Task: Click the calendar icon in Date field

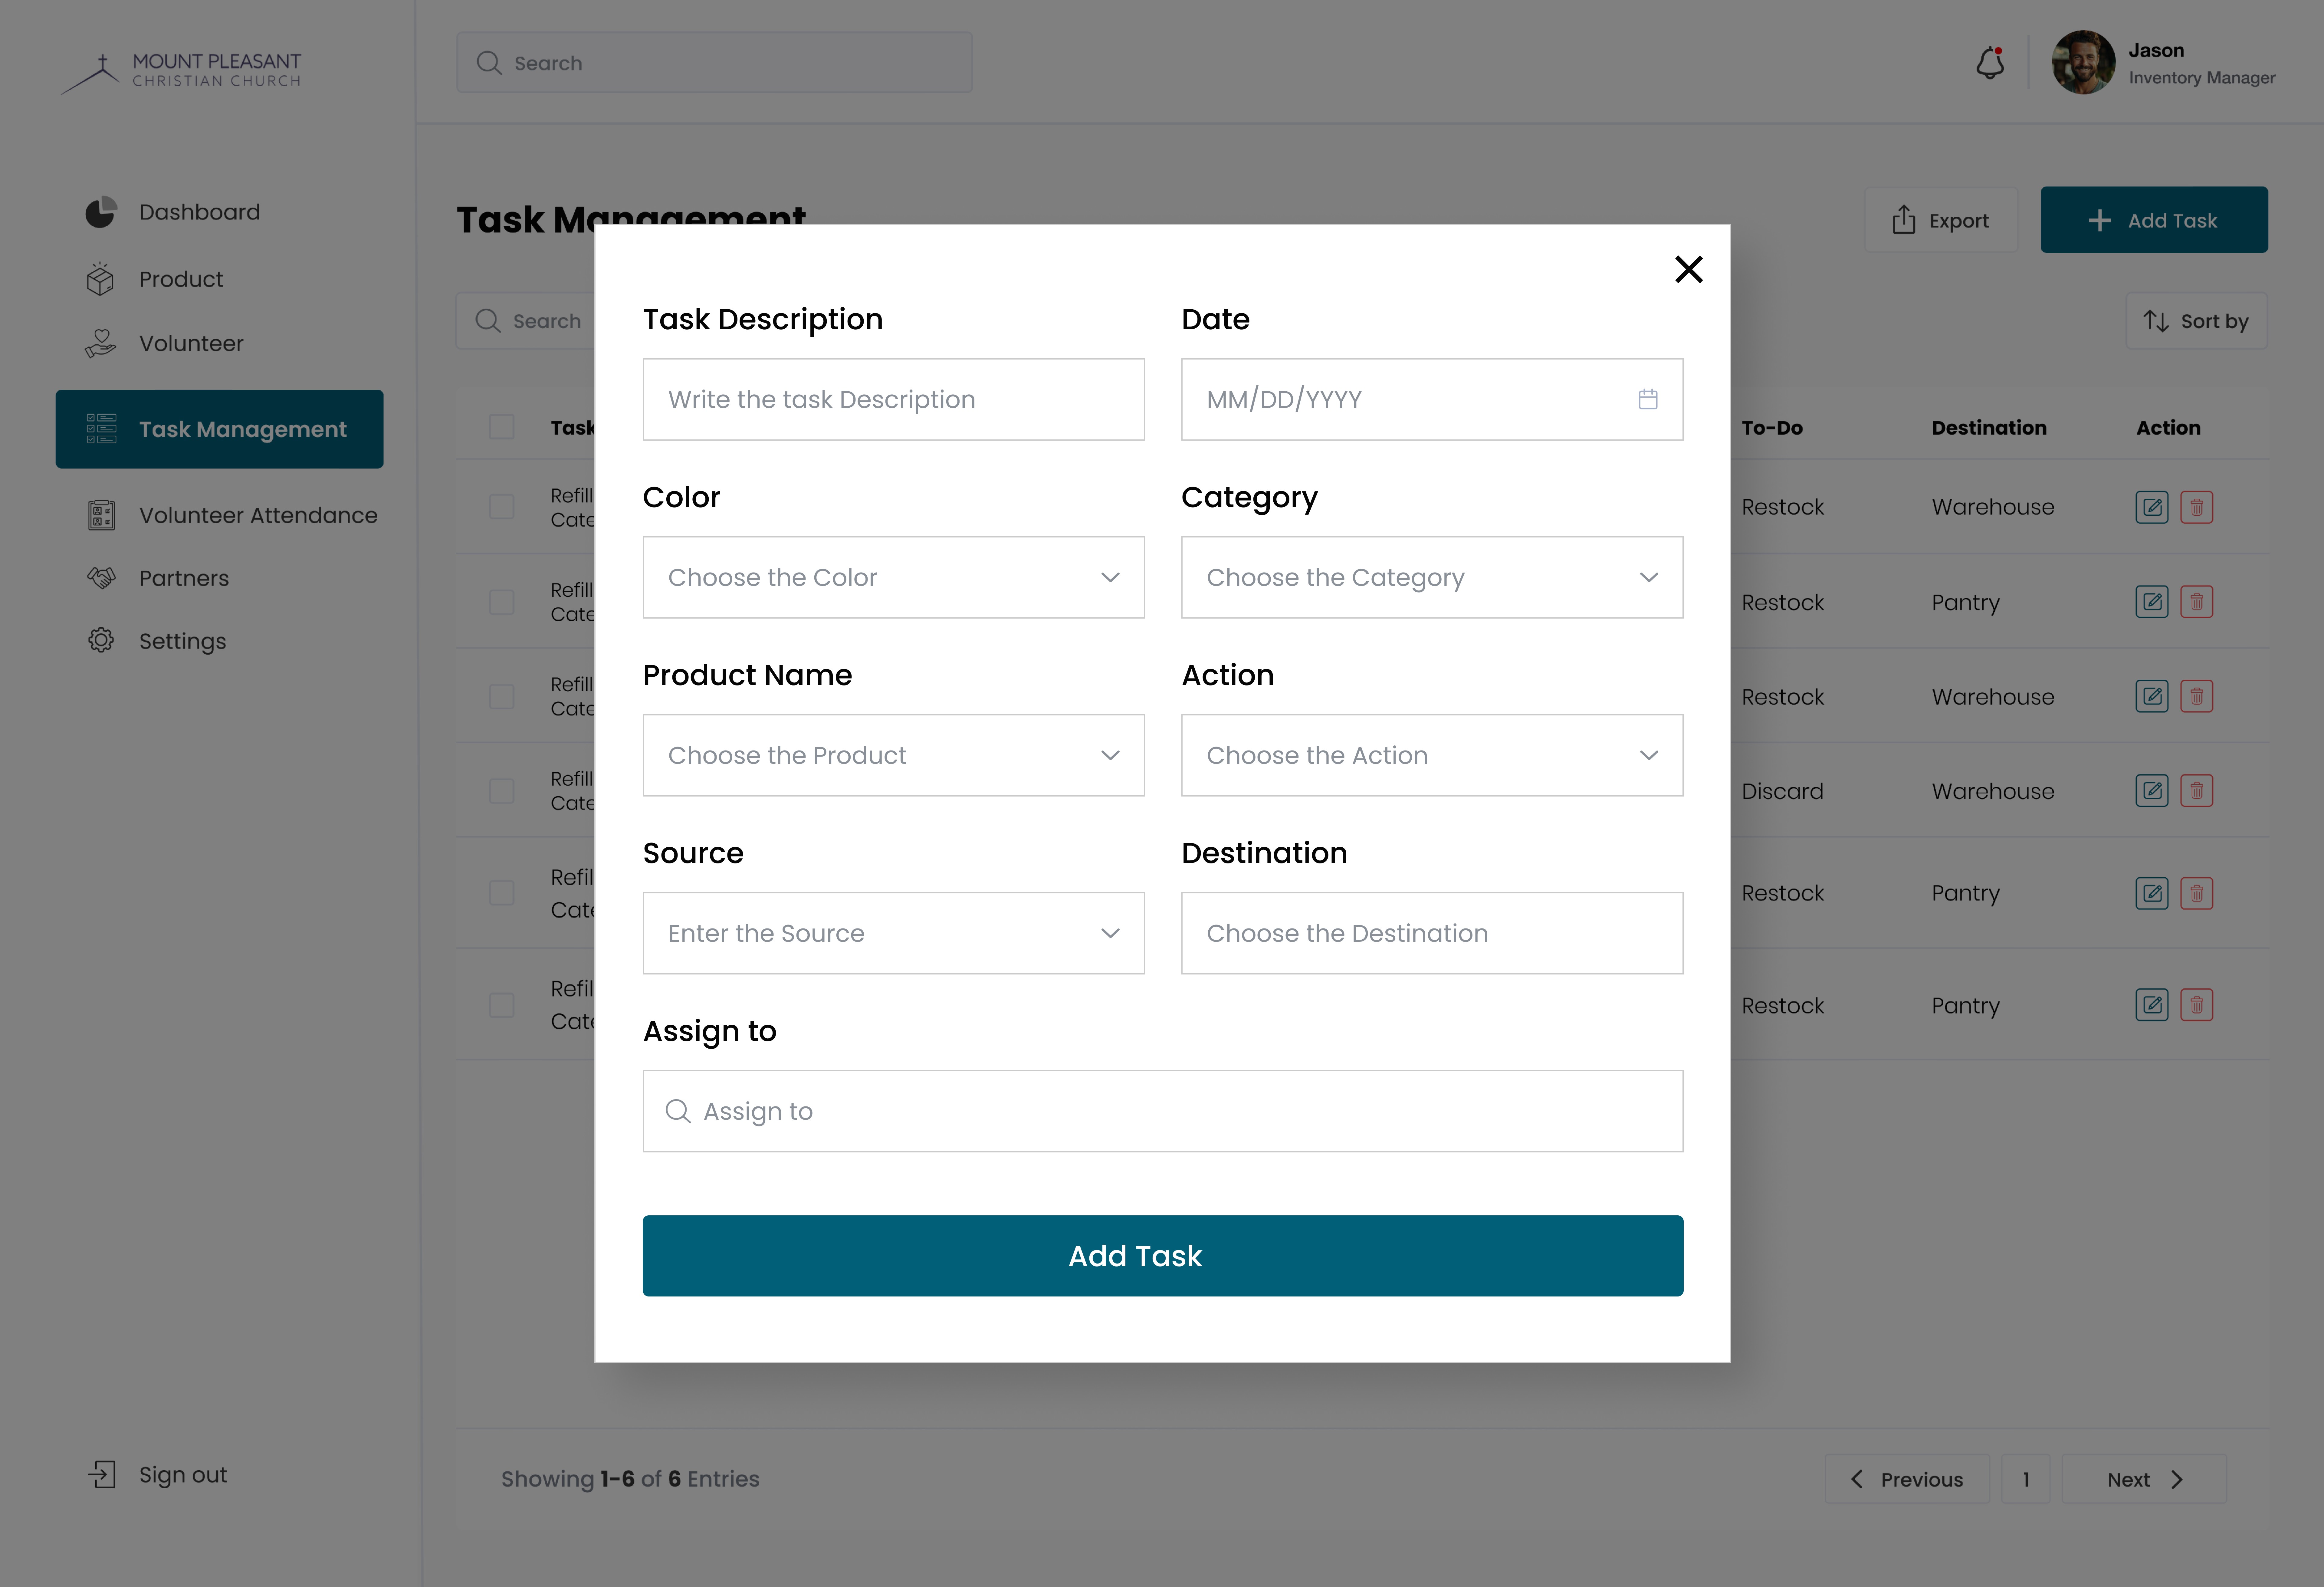Action: tap(1648, 399)
